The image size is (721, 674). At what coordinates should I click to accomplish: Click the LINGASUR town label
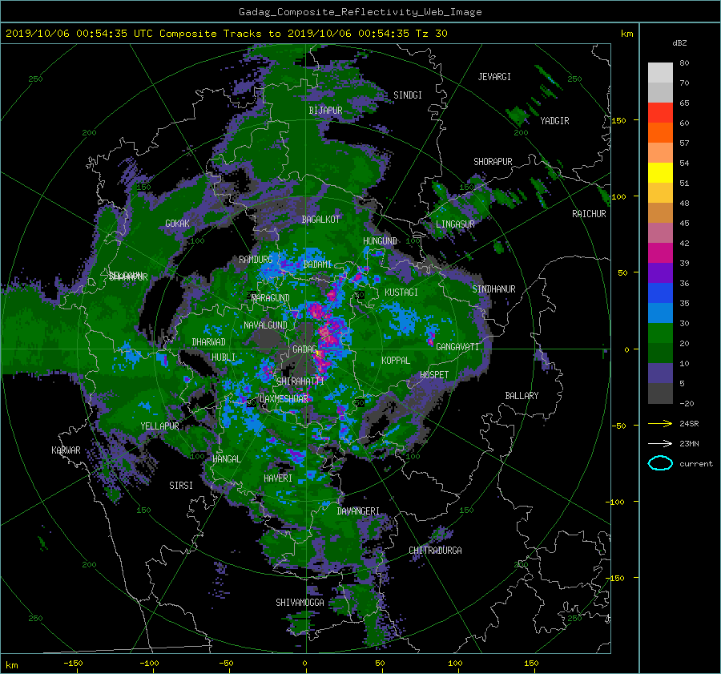pyautogui.click(x=455, y=224)
